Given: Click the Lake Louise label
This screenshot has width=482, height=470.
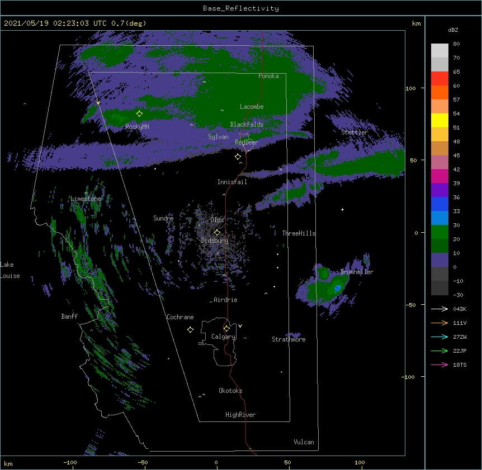Looking at the screenshot, I should coord(10,270).
